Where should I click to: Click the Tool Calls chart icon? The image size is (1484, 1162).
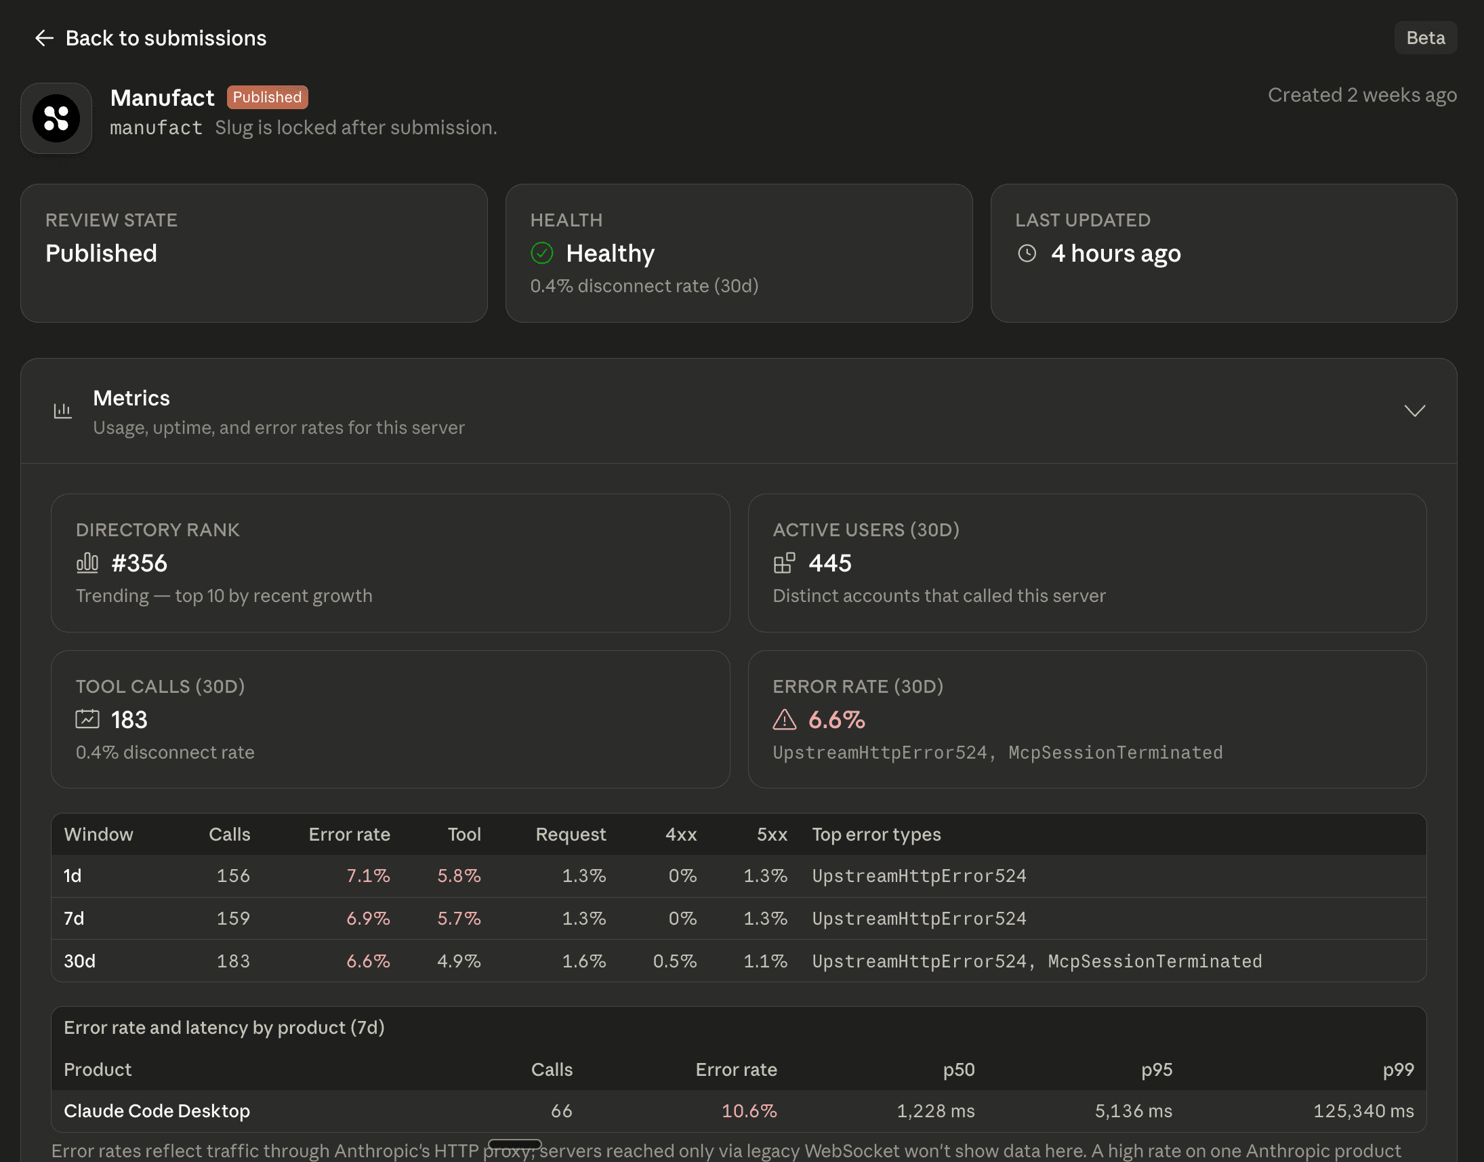87,720
